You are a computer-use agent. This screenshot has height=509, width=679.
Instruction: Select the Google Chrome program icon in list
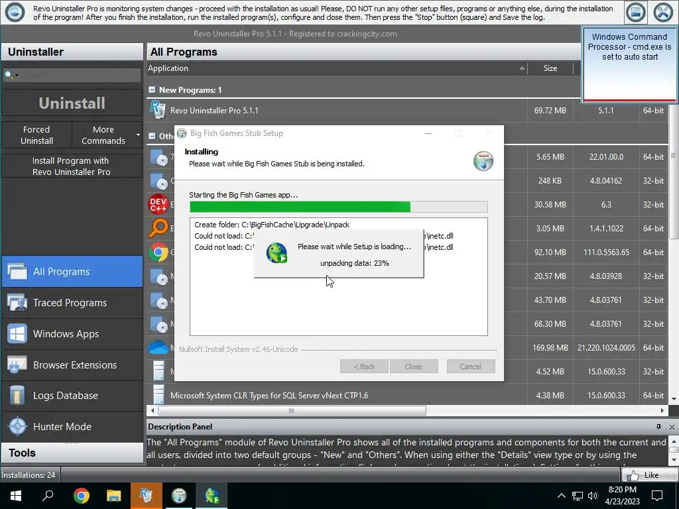tap(158, 252)
